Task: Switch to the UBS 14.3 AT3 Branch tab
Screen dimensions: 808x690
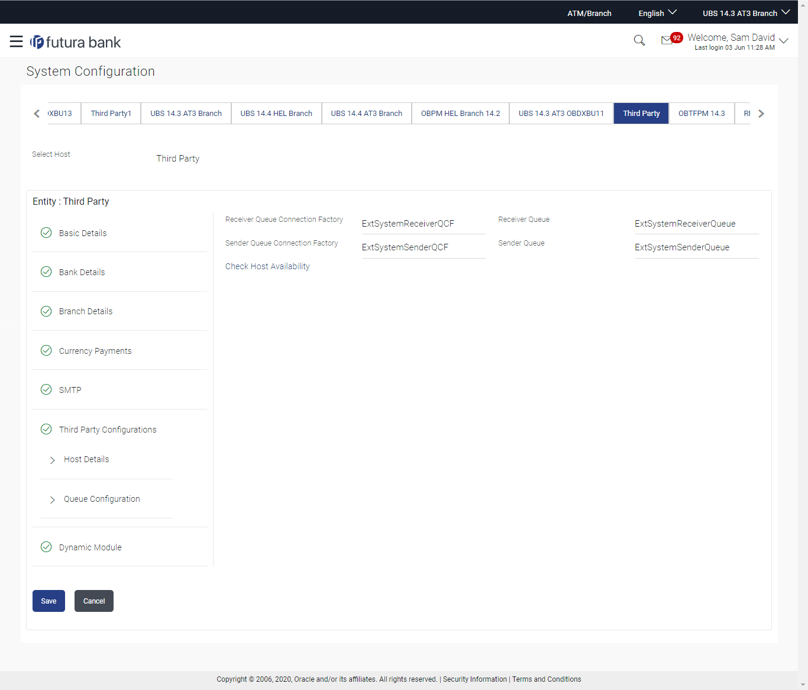Action: (186, 113)
